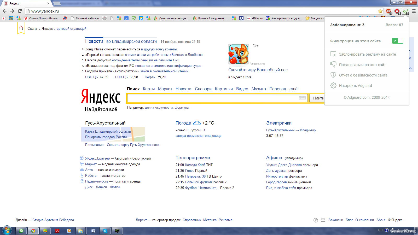Open Chrome's hamburger menu
Image resolution: width=418 pixels, height=235 pixels.
coord(414,11)
